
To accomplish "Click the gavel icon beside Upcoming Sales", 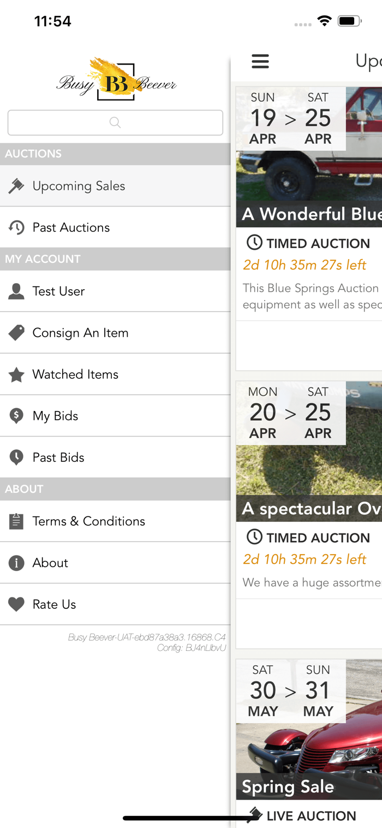I will point(16,186).
